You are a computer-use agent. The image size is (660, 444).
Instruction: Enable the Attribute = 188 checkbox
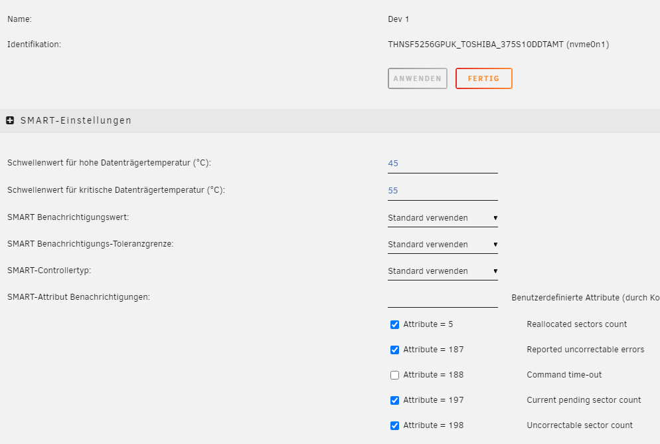[x=394, y=375]
